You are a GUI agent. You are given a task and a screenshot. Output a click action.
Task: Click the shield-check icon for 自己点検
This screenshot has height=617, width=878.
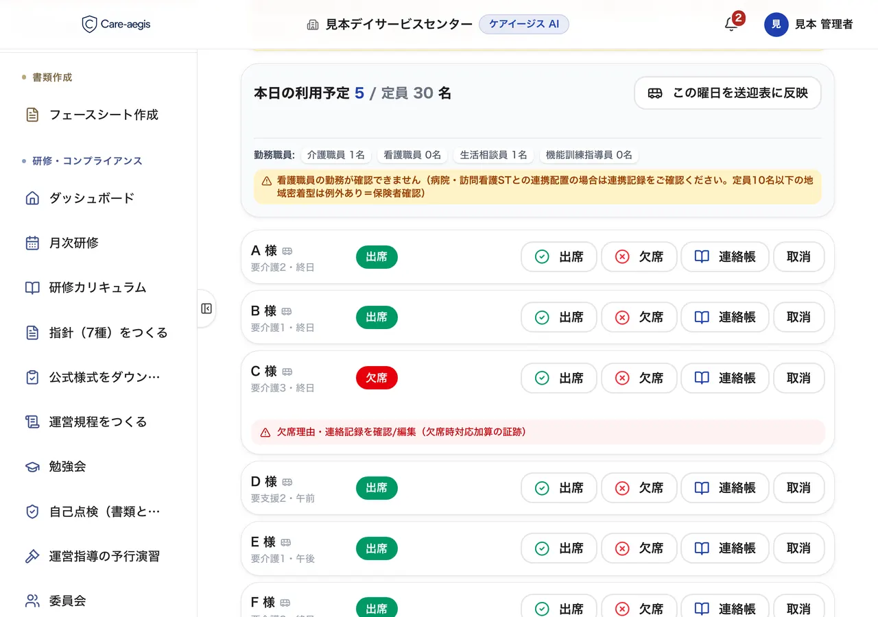click(x=32, y=511)
